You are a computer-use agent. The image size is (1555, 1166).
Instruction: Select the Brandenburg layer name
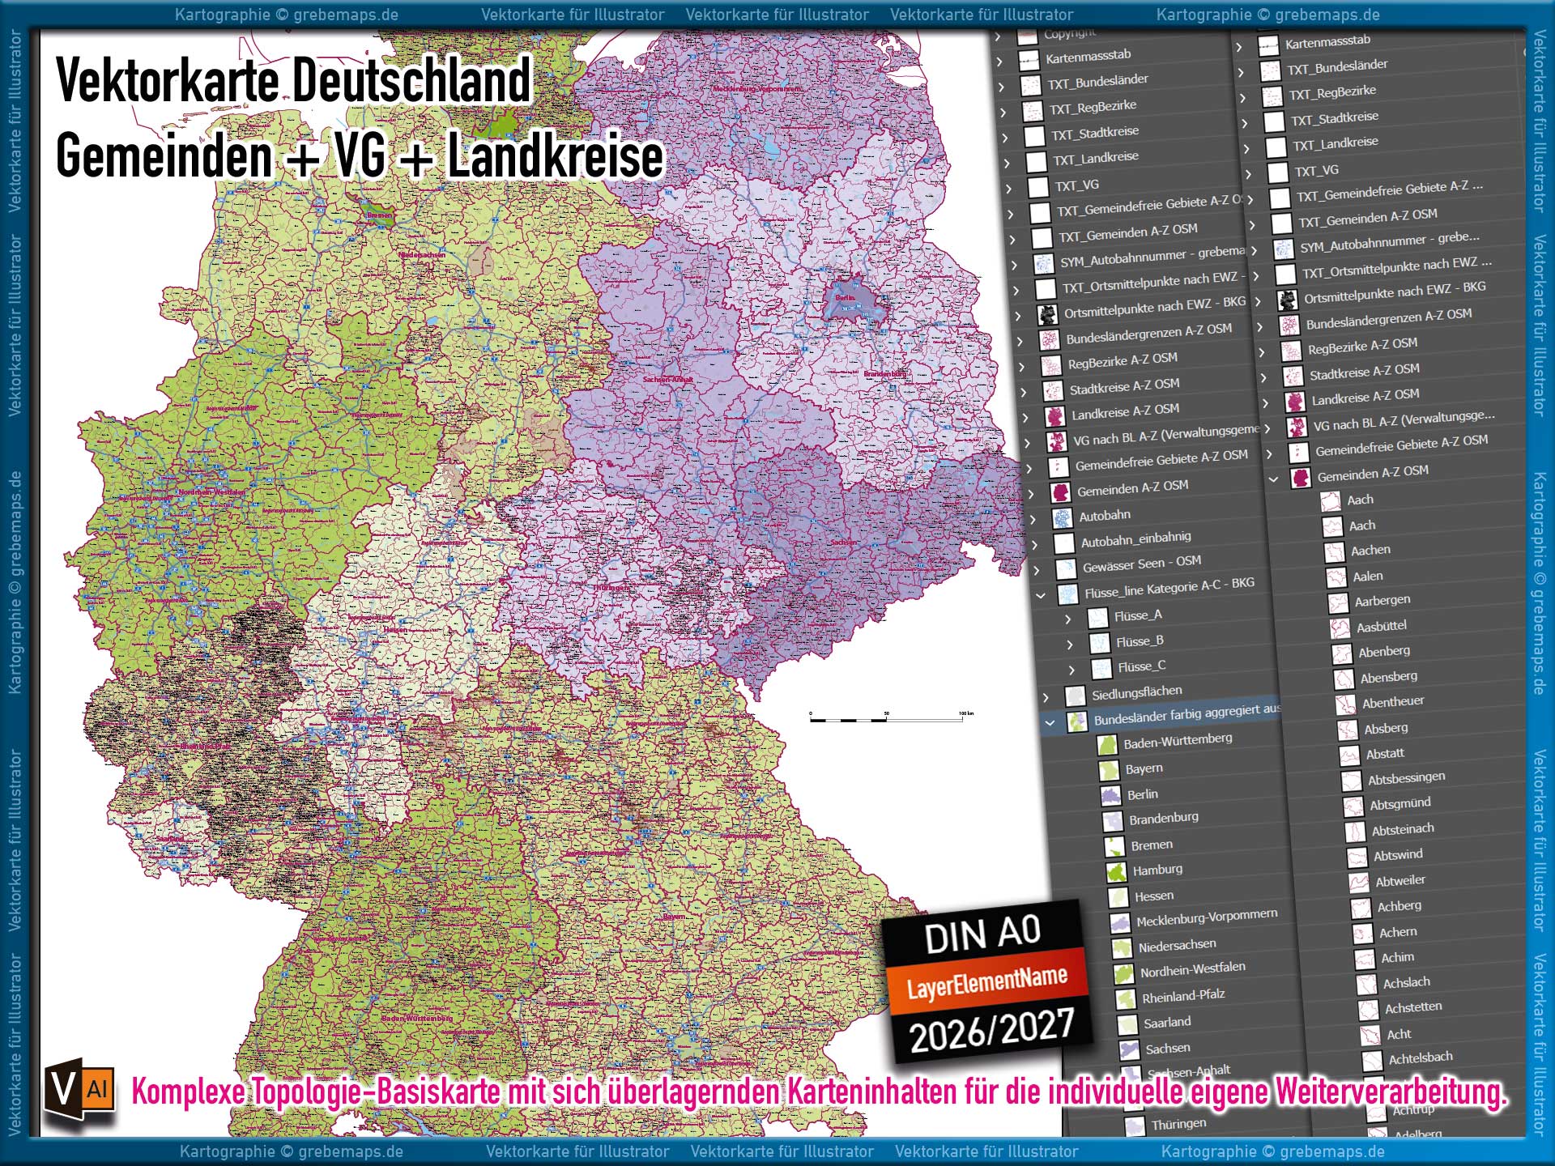click(1164, 819)
